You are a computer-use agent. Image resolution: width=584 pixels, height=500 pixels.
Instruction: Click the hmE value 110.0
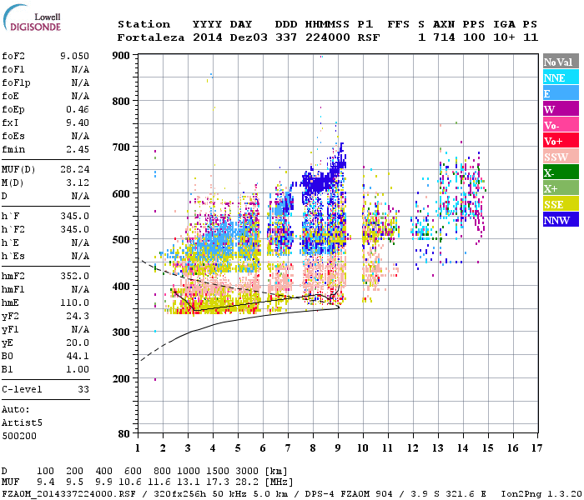pos(74,302)
